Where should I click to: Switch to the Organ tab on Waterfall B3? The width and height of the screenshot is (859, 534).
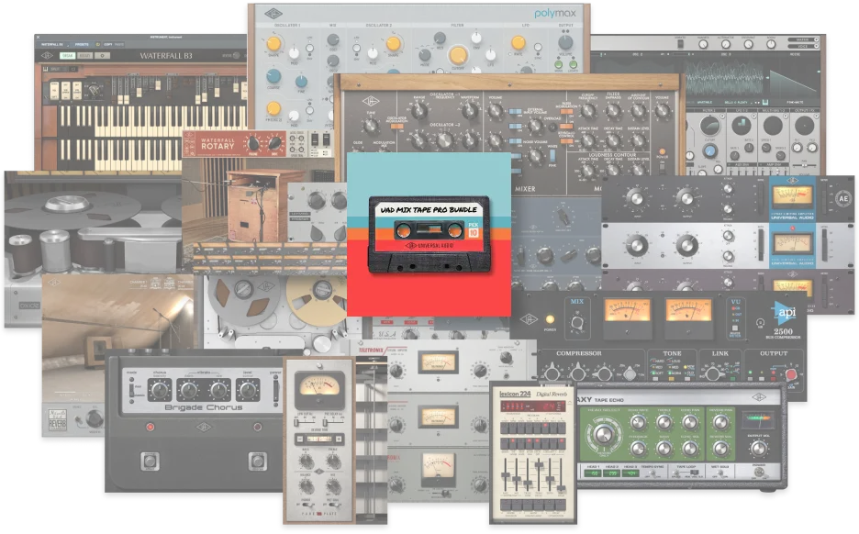[x=69, y=55]
